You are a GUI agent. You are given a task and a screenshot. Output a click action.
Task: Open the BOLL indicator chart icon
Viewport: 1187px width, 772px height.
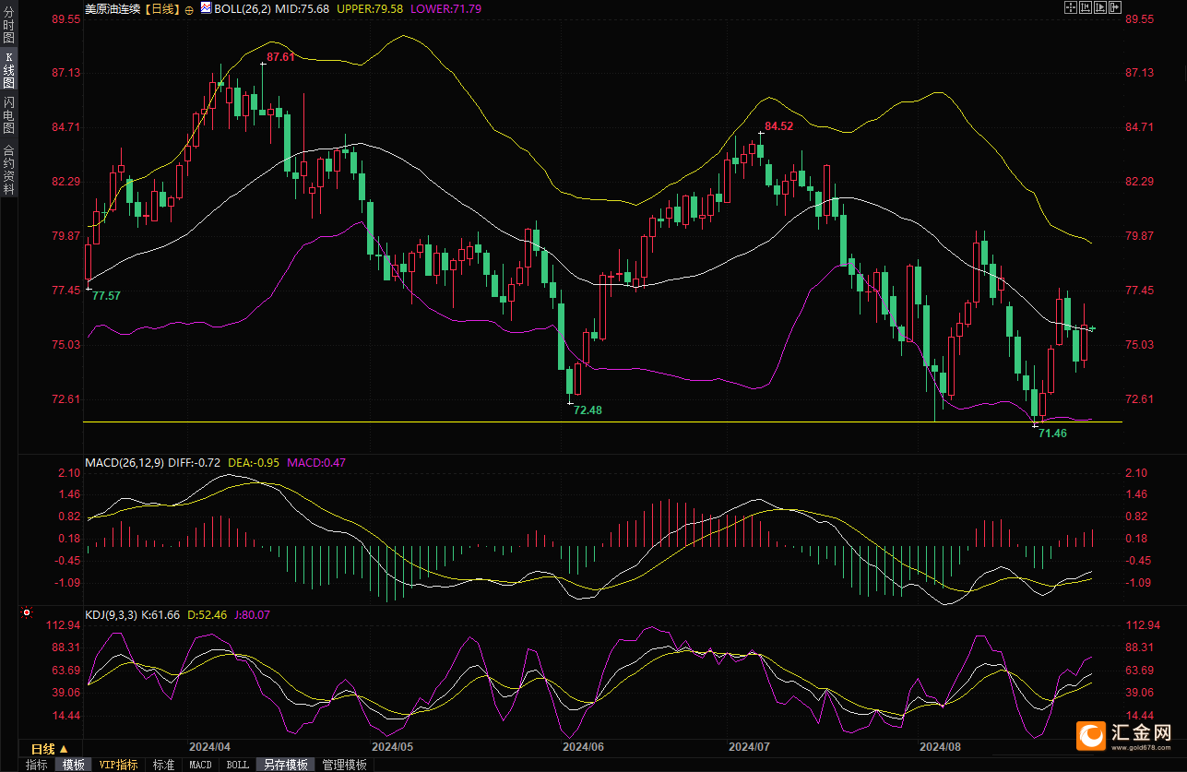coord(207,7)
